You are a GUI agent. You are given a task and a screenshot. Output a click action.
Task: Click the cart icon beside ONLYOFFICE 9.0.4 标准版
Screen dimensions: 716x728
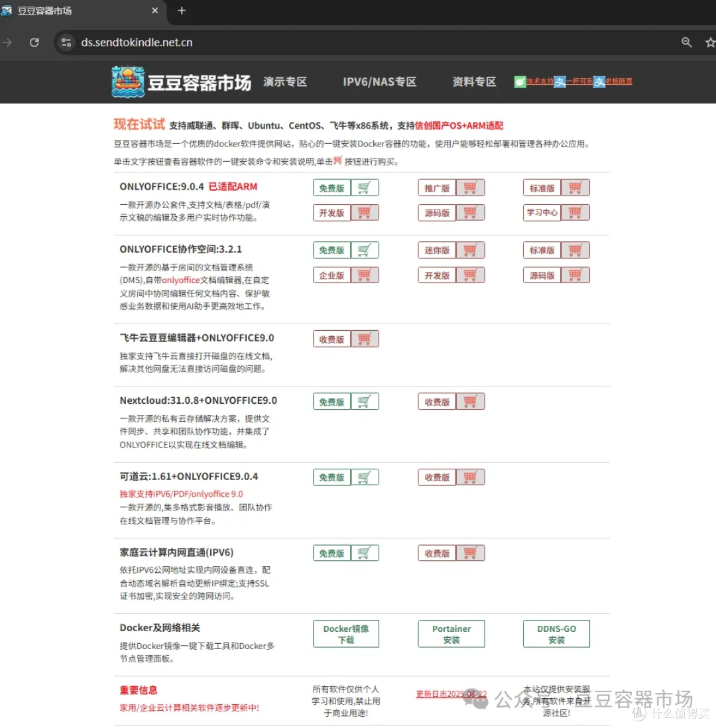tap(575, 188)
